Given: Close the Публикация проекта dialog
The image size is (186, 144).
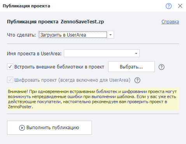Looking at the screenshot, I should tap(180, 6).
